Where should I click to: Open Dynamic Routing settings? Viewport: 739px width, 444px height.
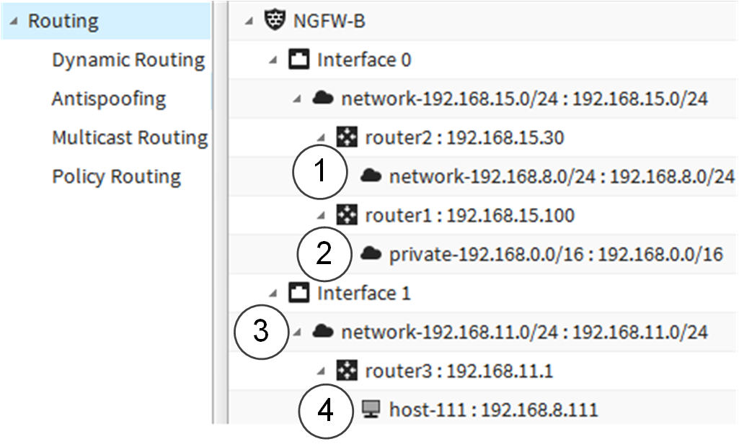coord(128,60)
